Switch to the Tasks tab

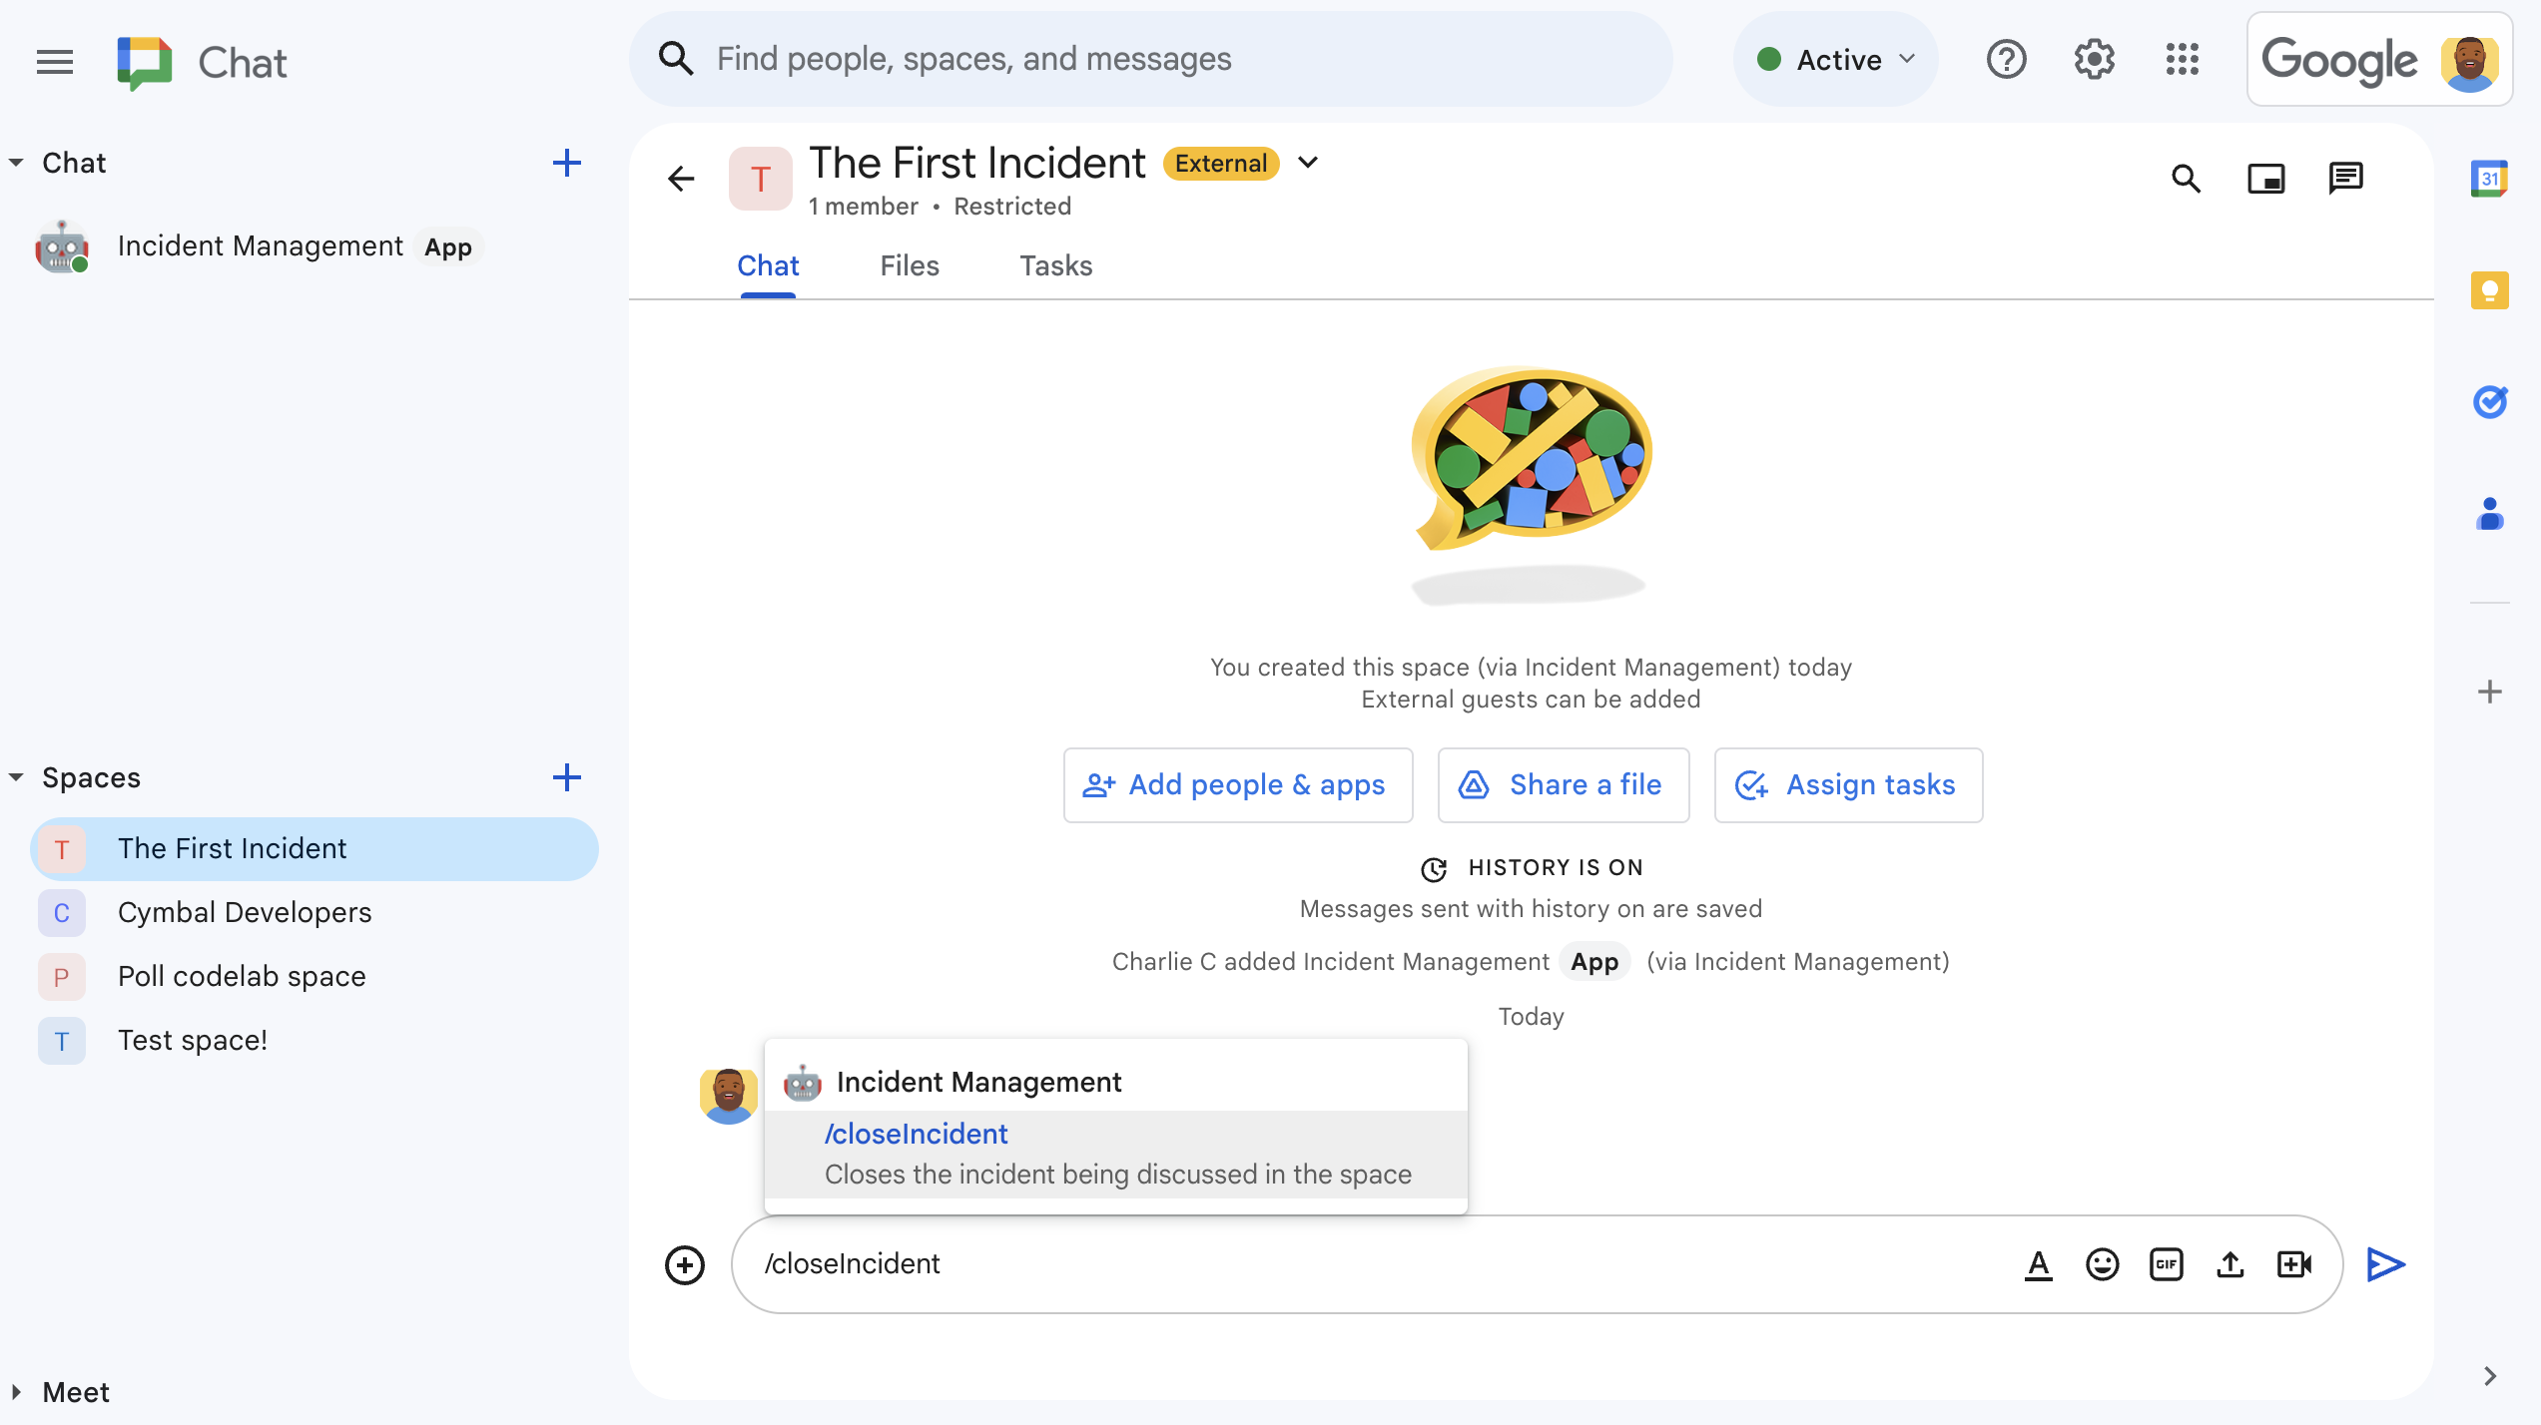click(1056, 265)
